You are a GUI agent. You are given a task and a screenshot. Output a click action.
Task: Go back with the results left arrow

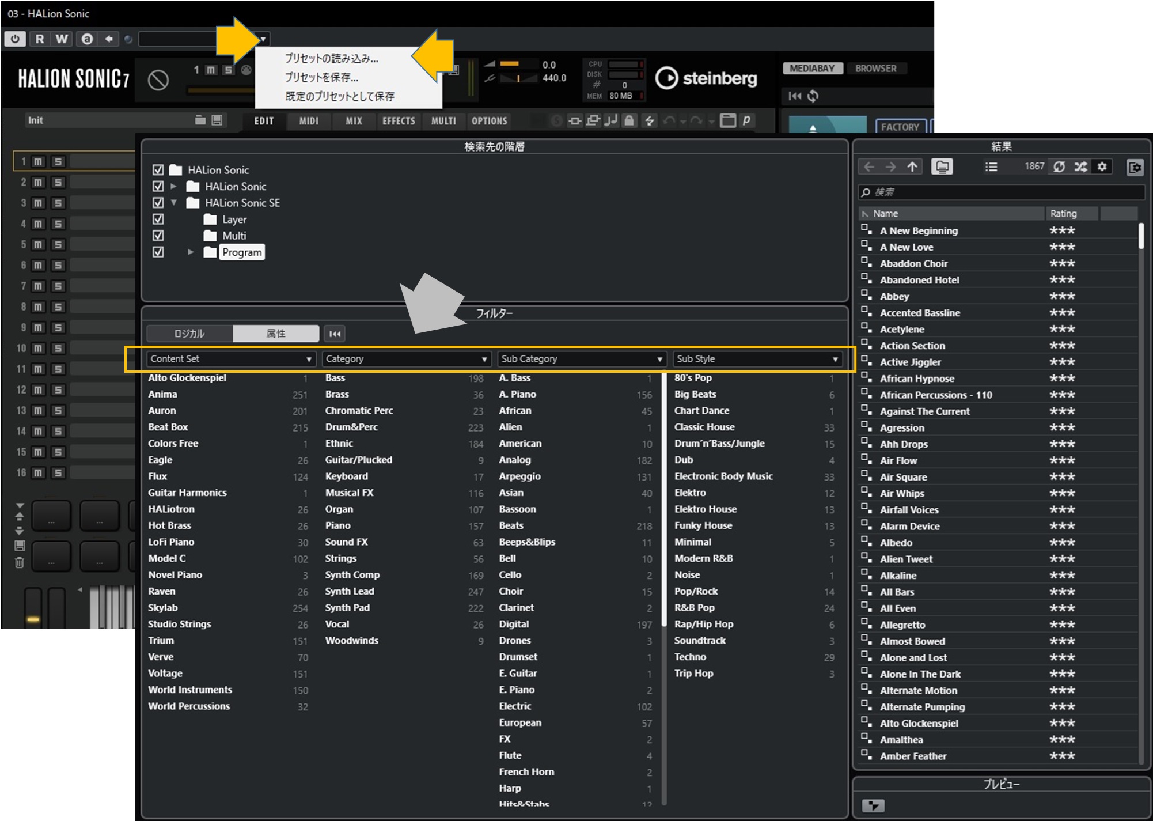coord(869,167)
